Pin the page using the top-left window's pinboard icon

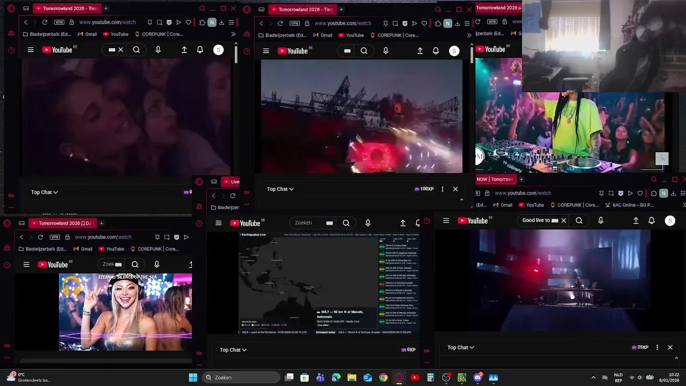point(150,23)
